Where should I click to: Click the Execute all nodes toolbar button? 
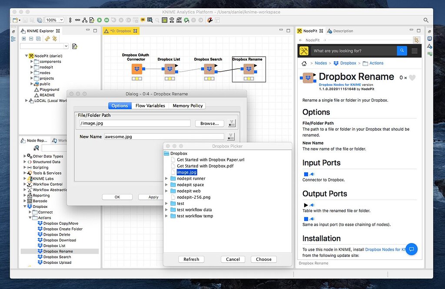click(106, 20)
